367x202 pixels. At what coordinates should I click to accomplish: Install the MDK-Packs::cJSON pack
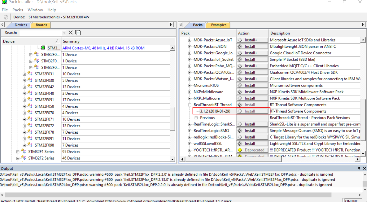coord(252,47)
